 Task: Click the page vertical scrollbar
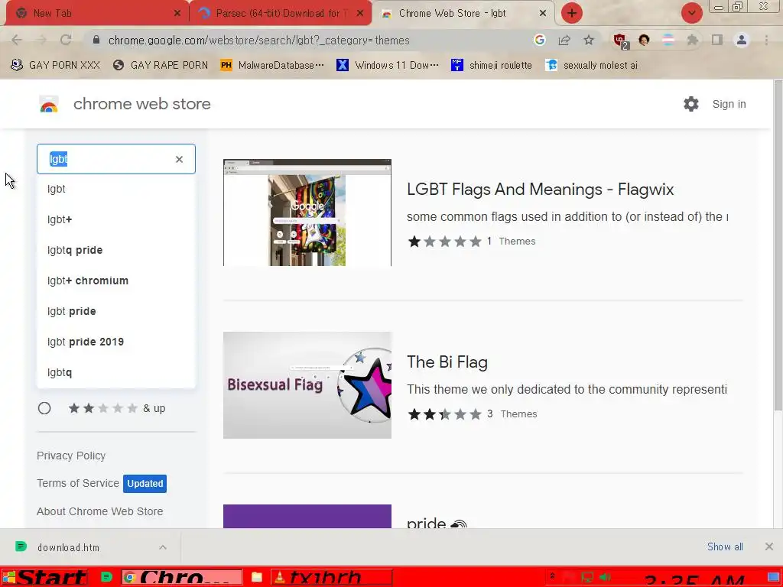click(778, 245)
